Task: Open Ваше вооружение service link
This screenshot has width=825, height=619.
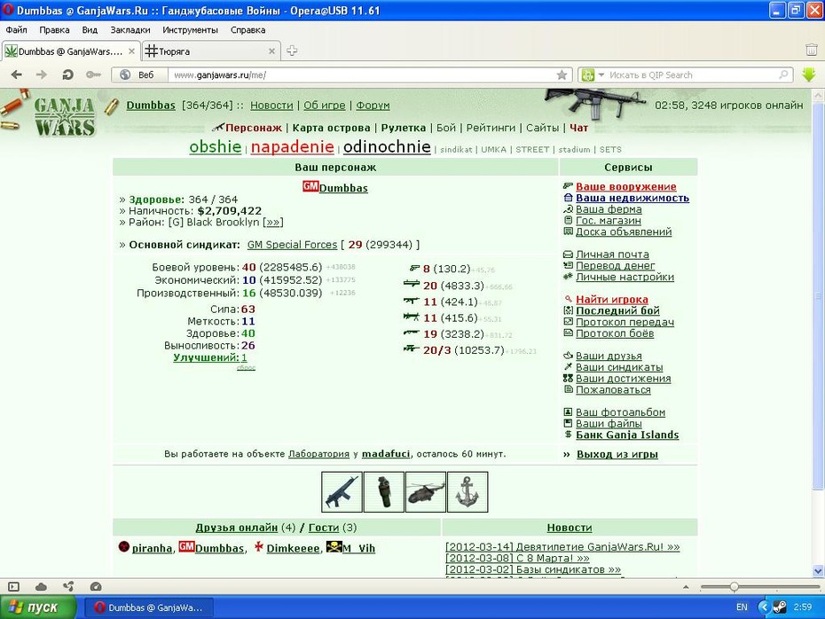Action: click(x=626, y=186)
